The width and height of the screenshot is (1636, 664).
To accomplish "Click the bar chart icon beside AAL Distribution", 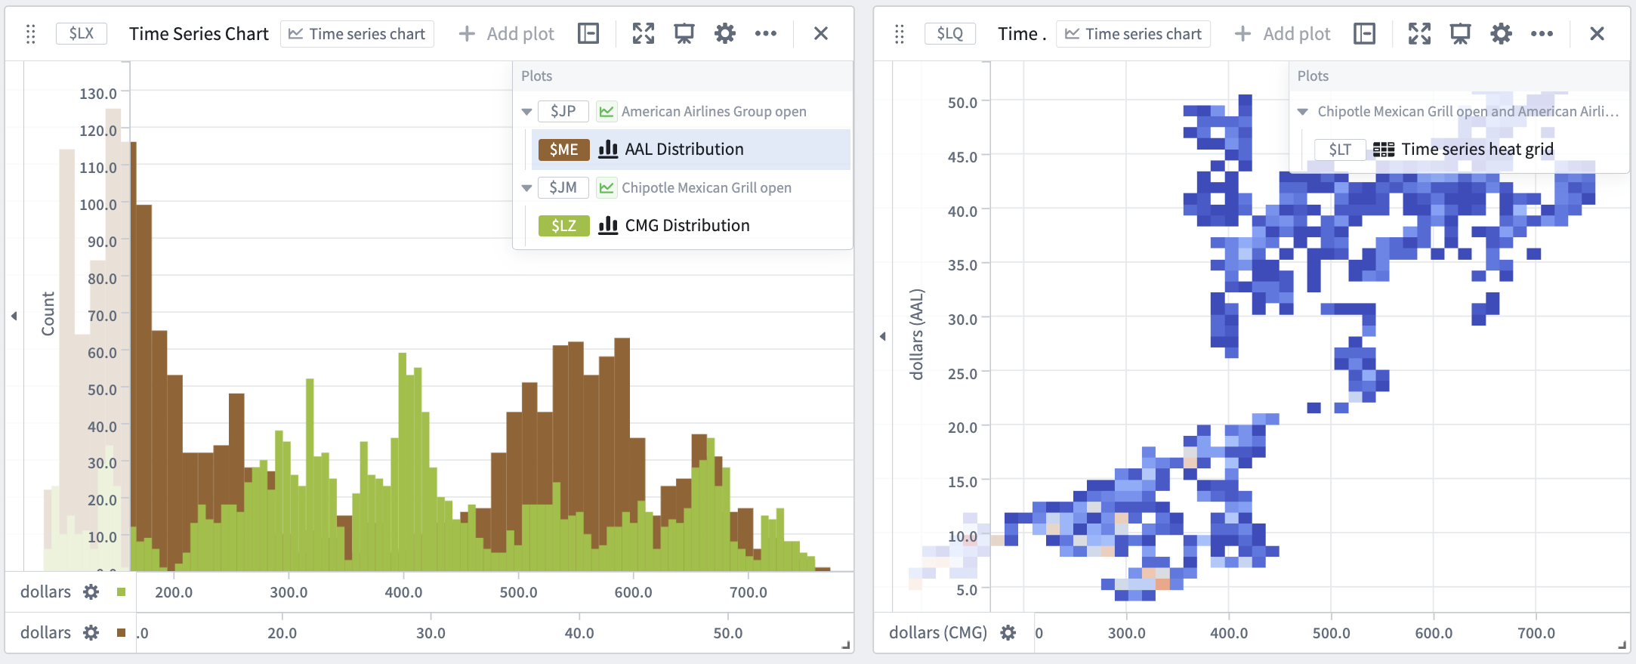I will (x=608, y=149).
